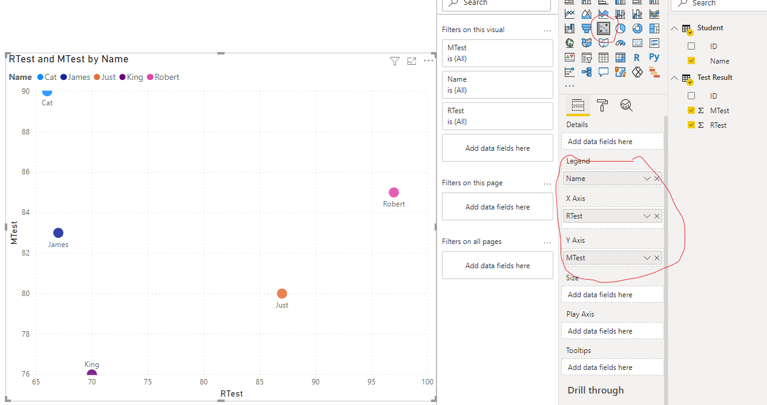Select the Decomposition tree visual
767x405 pixels.
587,72
